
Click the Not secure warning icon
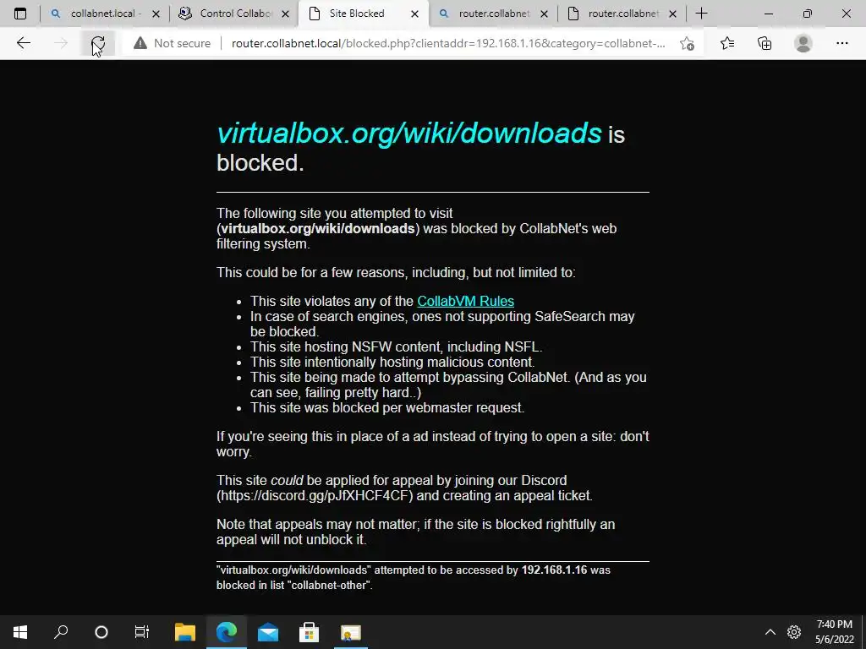(140, 43)
